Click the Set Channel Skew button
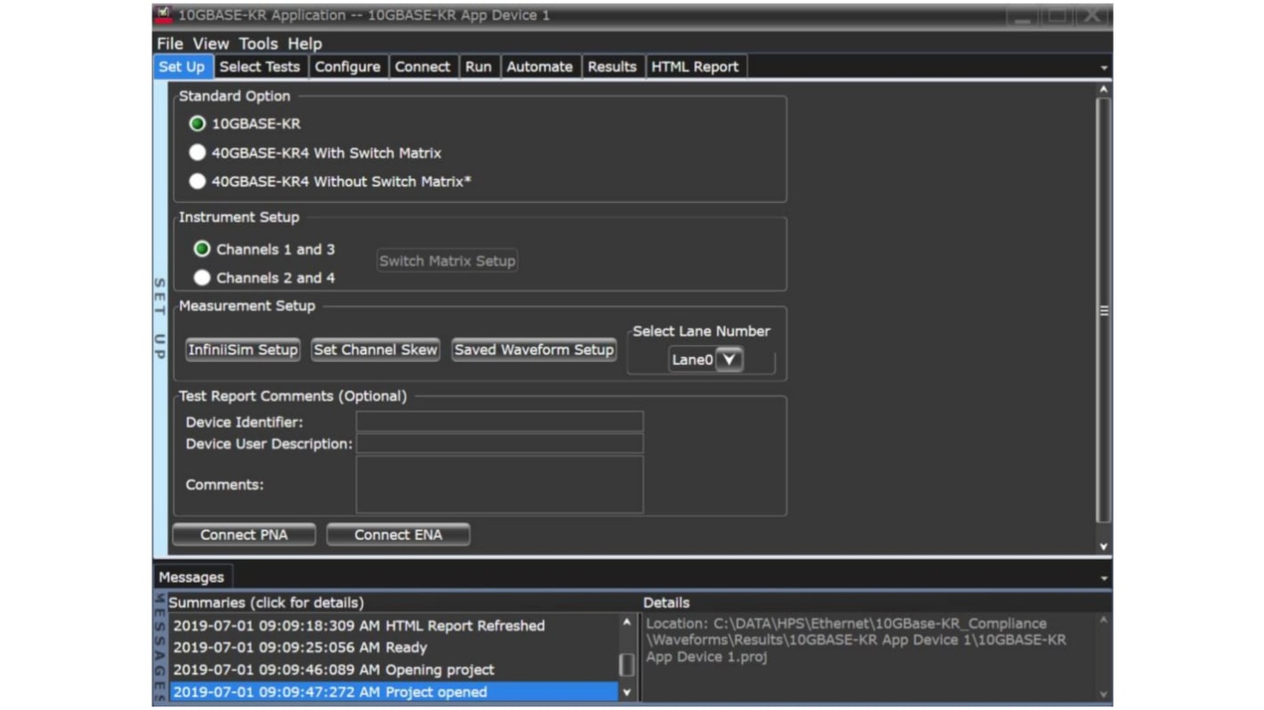The image size is (1264, 710). point(376,350)
